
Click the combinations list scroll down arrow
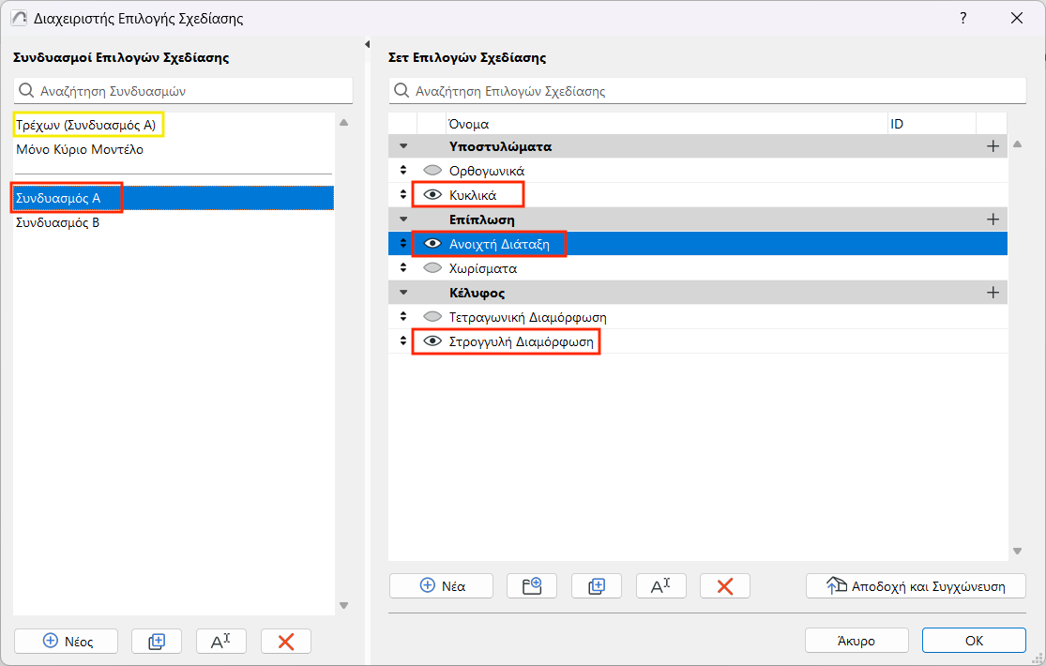tap(343, 605)
